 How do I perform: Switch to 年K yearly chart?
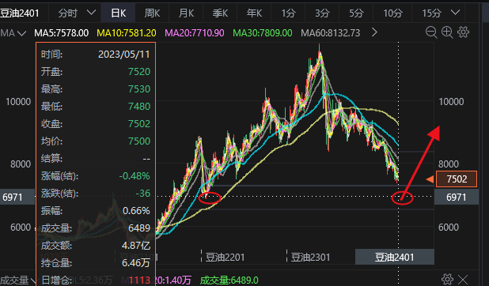coord(254,13)
